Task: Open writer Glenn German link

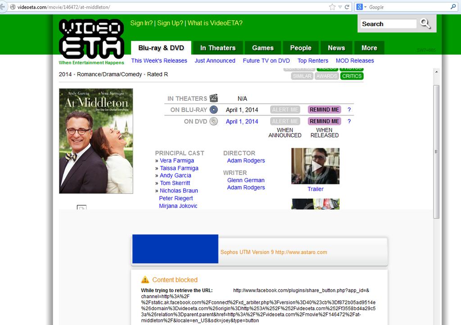Action: coord(246,180)
